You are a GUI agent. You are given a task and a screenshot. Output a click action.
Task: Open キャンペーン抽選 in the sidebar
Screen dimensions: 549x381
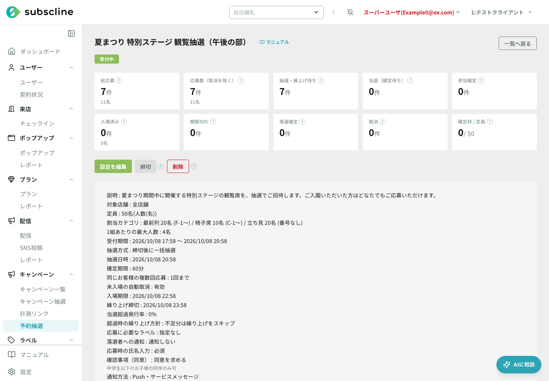tap(43, 301)
